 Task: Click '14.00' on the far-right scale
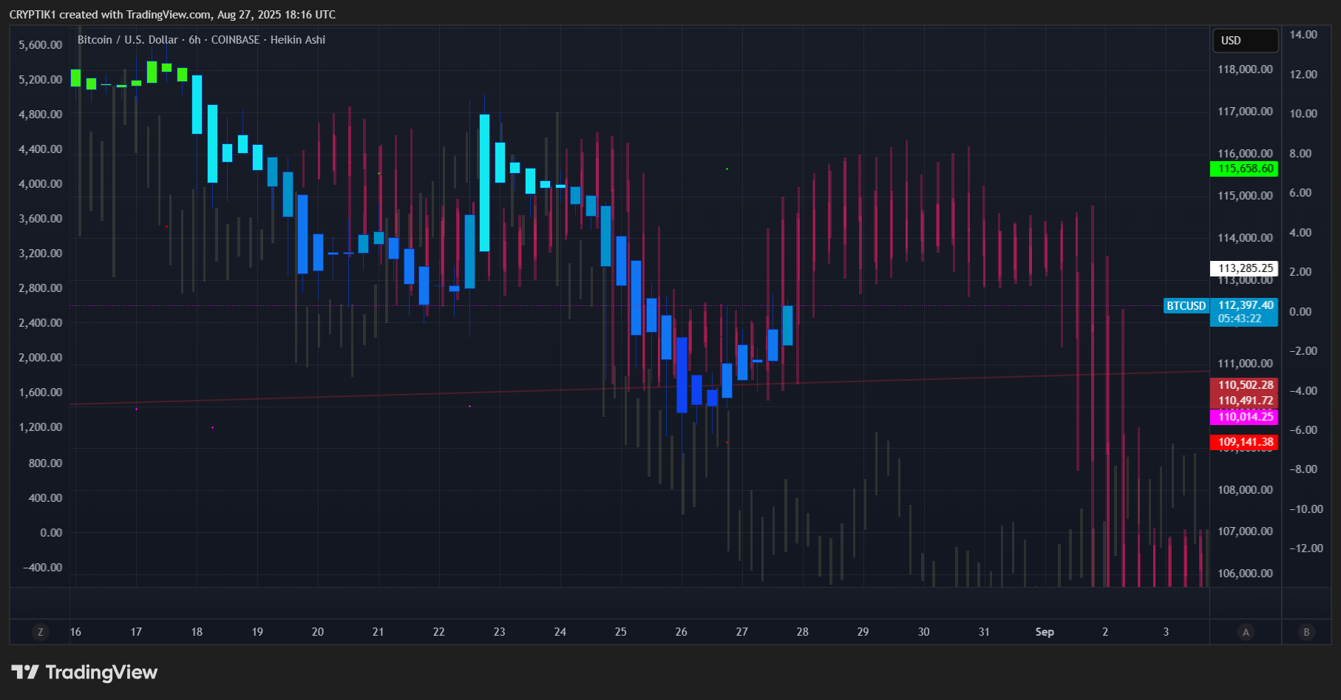pos(1304,35)
